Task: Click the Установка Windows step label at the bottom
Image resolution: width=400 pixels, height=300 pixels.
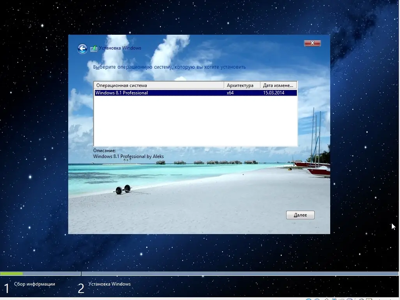Action: point(110,284)
